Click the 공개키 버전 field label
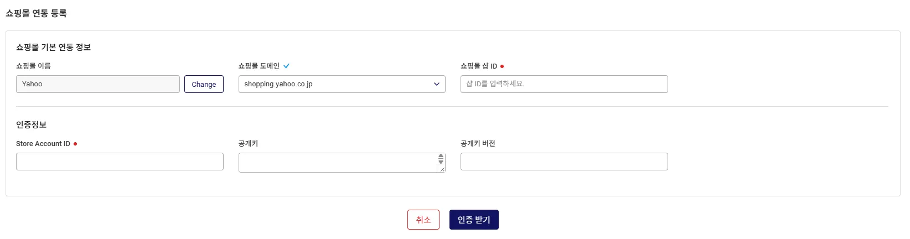This screenshot has width=910, height=239. (x=477, y=143)
